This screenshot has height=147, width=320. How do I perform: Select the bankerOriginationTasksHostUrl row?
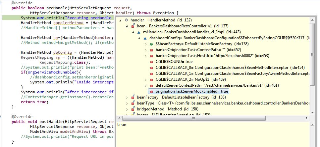(x=212, y=56)
